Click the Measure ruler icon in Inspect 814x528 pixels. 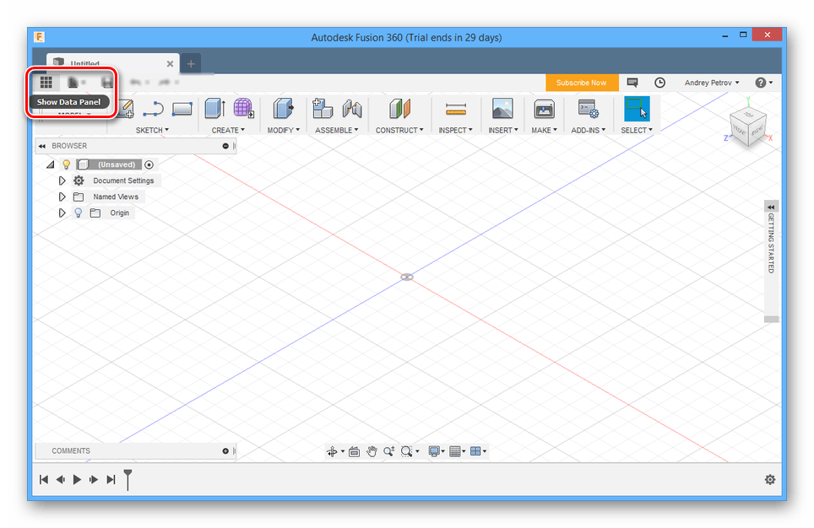click(x=456, y=109)
